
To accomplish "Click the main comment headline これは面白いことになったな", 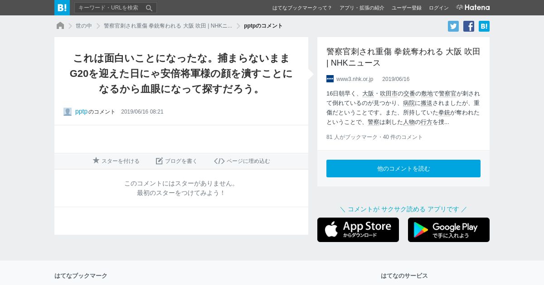I will click(181, 73).
